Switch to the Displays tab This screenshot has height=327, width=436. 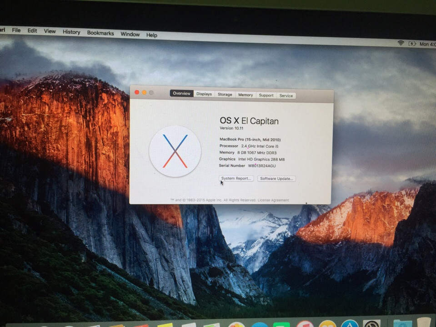[x=204, y=94]
